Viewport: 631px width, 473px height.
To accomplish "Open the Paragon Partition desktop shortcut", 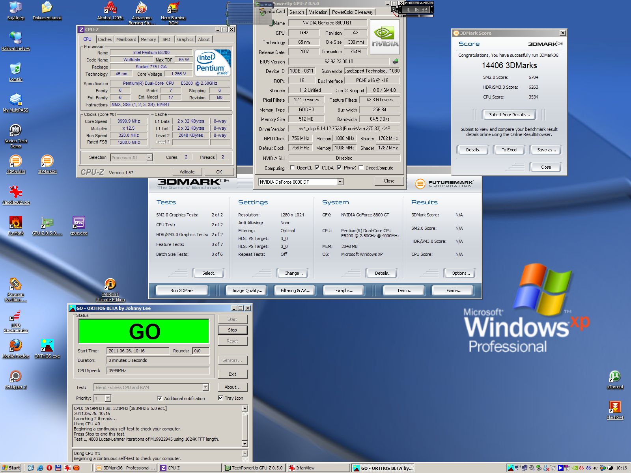I will pyautogui.click(x=16, y=290).
